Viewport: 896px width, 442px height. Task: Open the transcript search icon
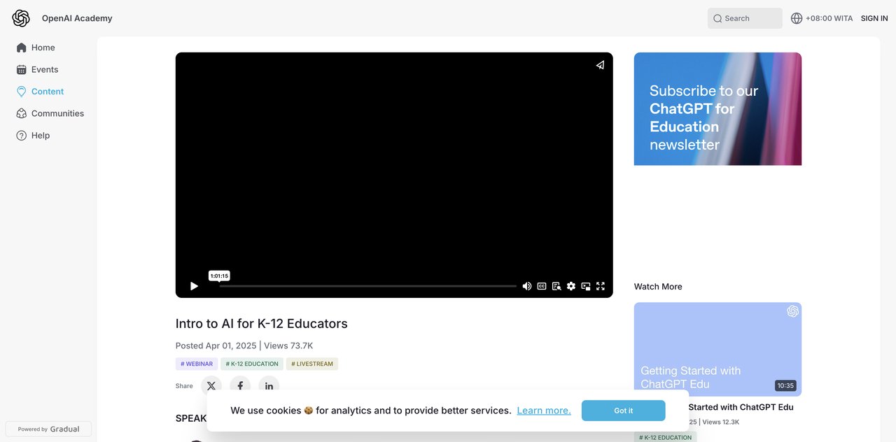pos(556,286)
